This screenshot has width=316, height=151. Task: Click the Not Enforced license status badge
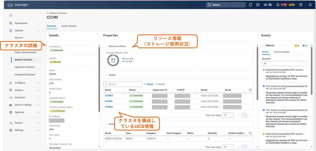coord(58,111)
